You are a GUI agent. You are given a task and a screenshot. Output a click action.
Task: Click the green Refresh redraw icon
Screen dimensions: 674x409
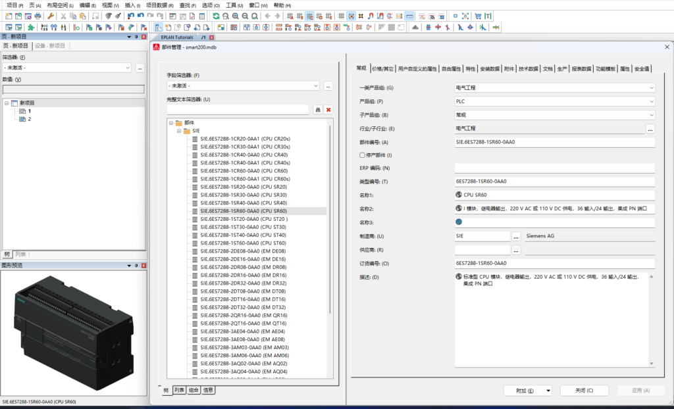click(216, 16)
